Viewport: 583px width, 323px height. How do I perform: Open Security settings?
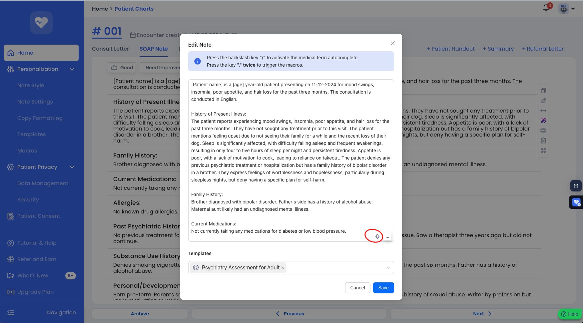28,200
